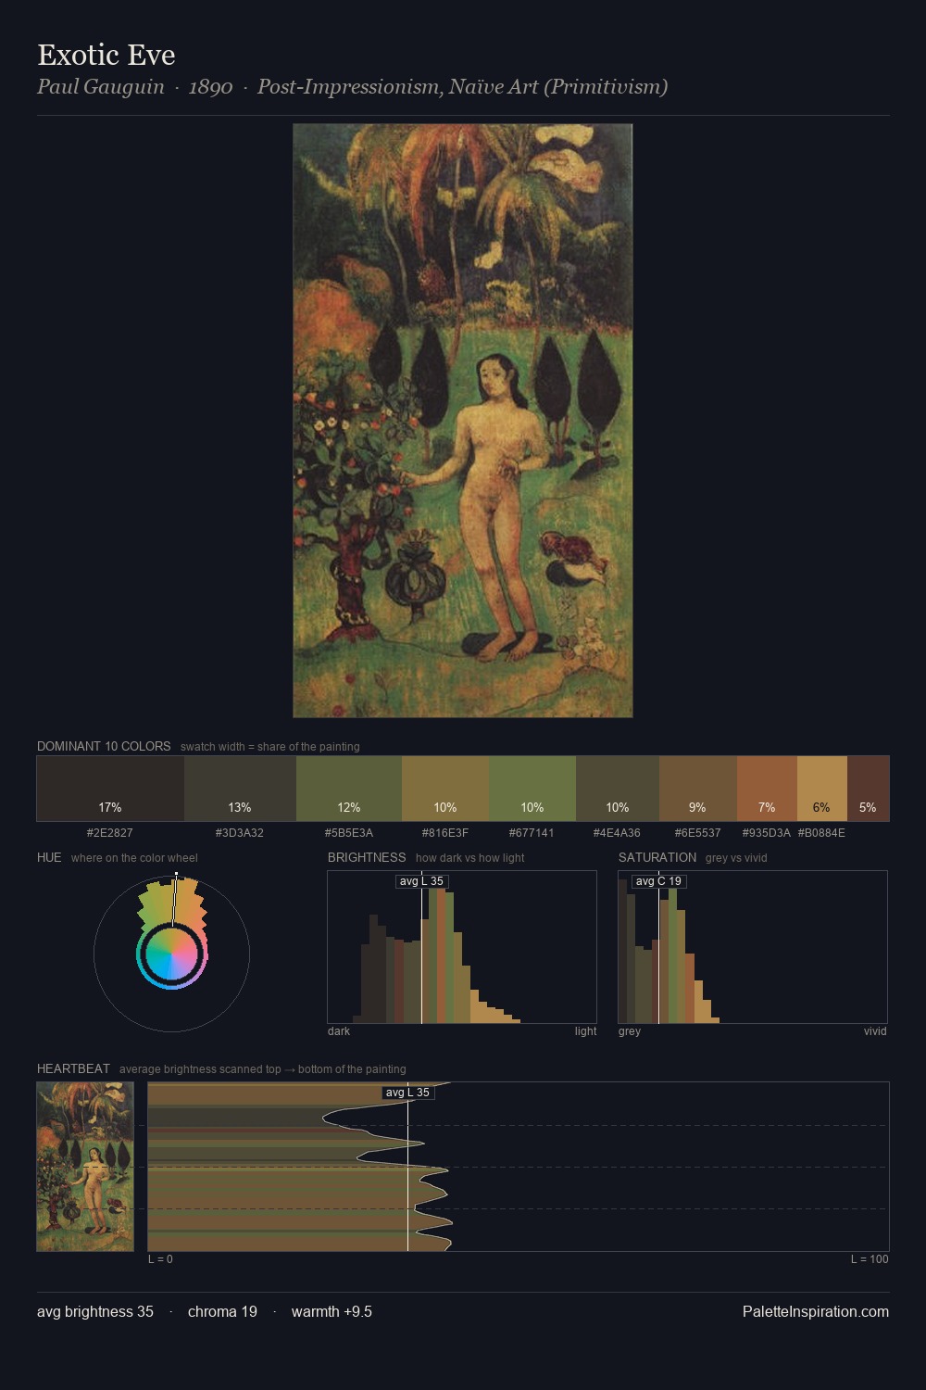Click footer 'warmth +9.5'
Screen dimensions: 926x1390
(x=332, y=1311)
